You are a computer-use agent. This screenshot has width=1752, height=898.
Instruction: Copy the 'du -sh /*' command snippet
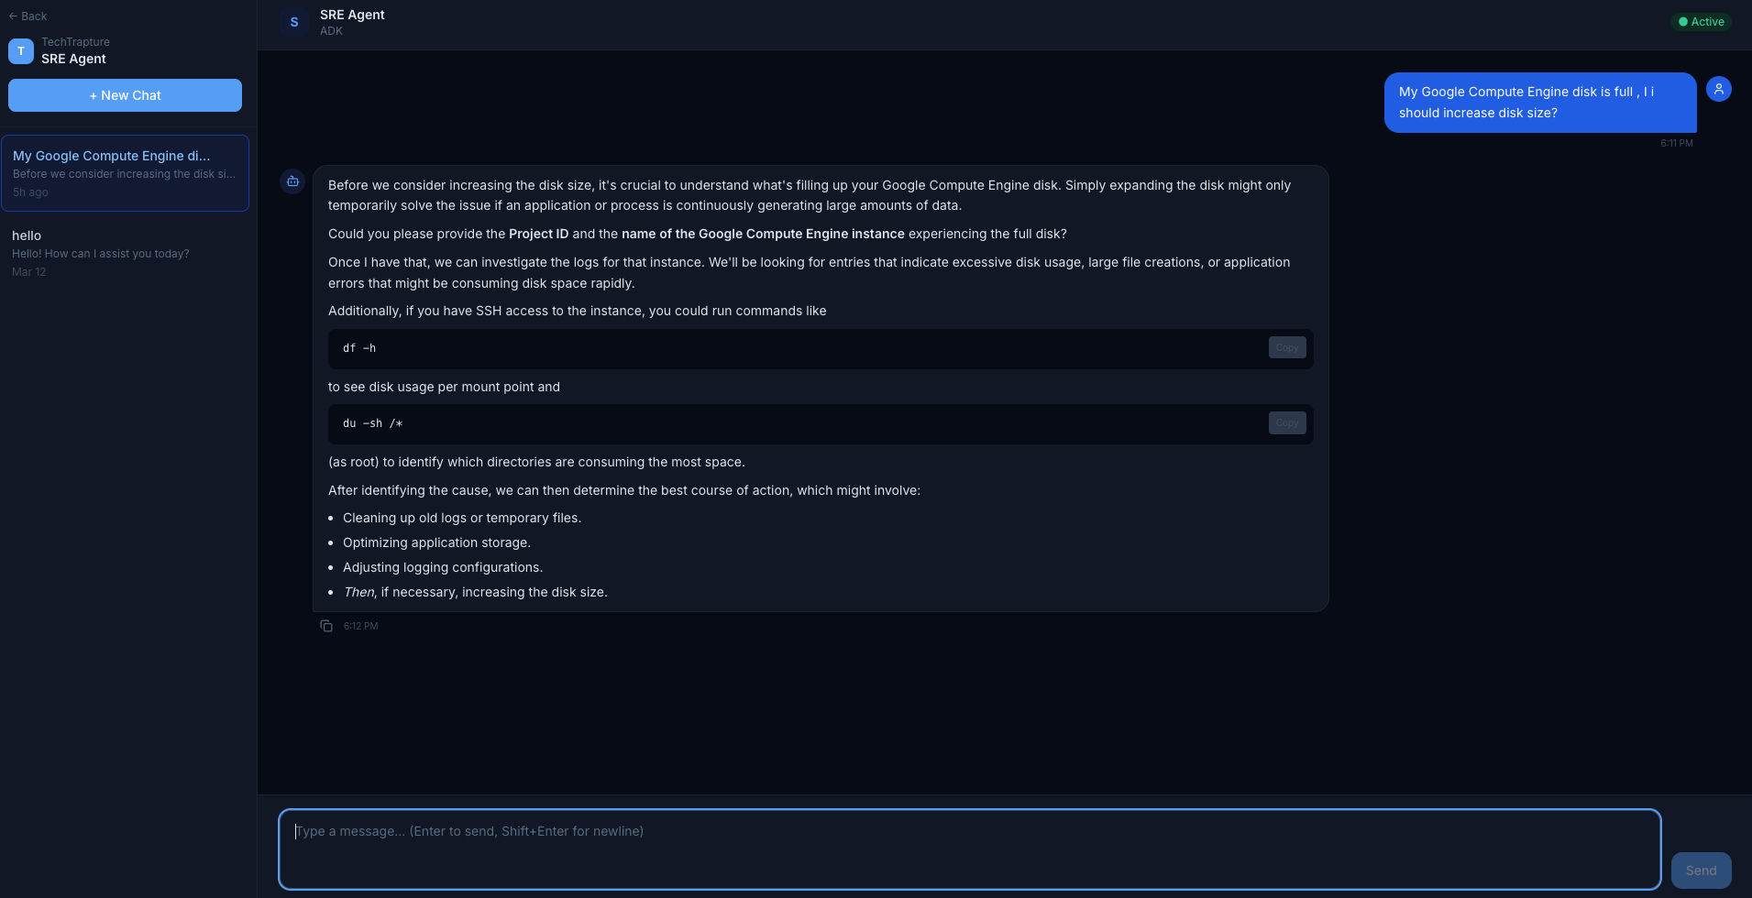[1285, 422]
